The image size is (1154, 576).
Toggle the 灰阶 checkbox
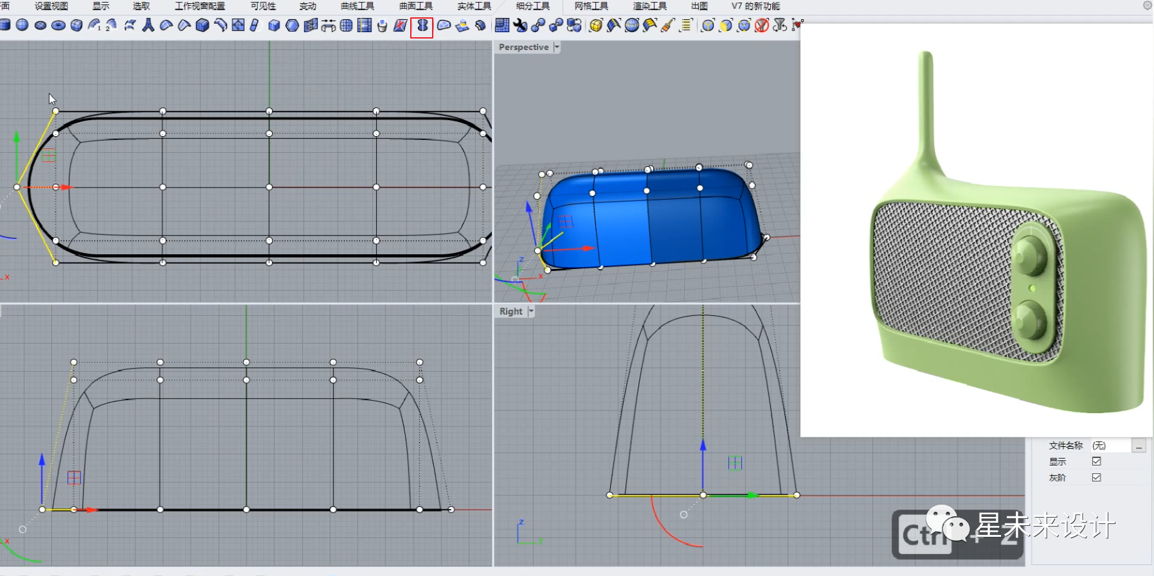1097,477
